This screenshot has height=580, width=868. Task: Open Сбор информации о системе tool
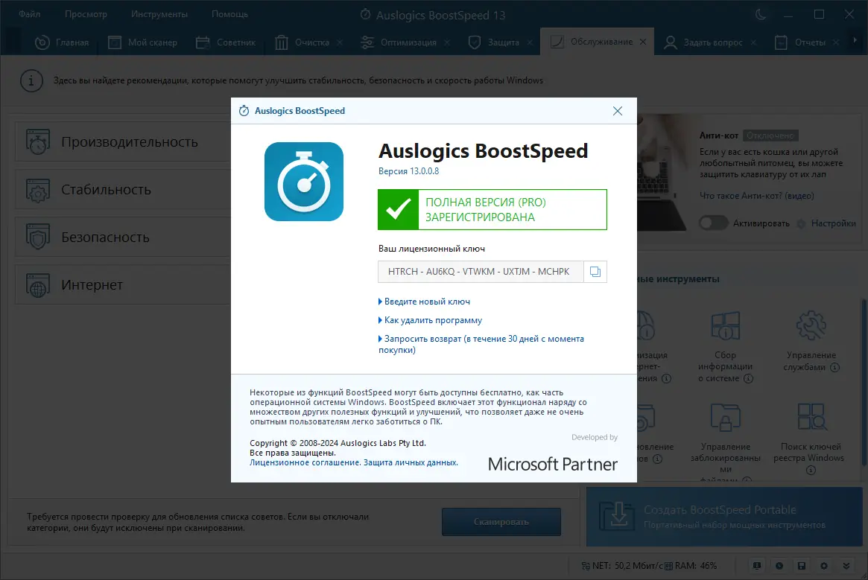pyautogui.click(x=725, y=347)
